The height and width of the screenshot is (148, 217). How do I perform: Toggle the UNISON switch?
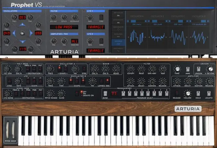click(198, 69)
